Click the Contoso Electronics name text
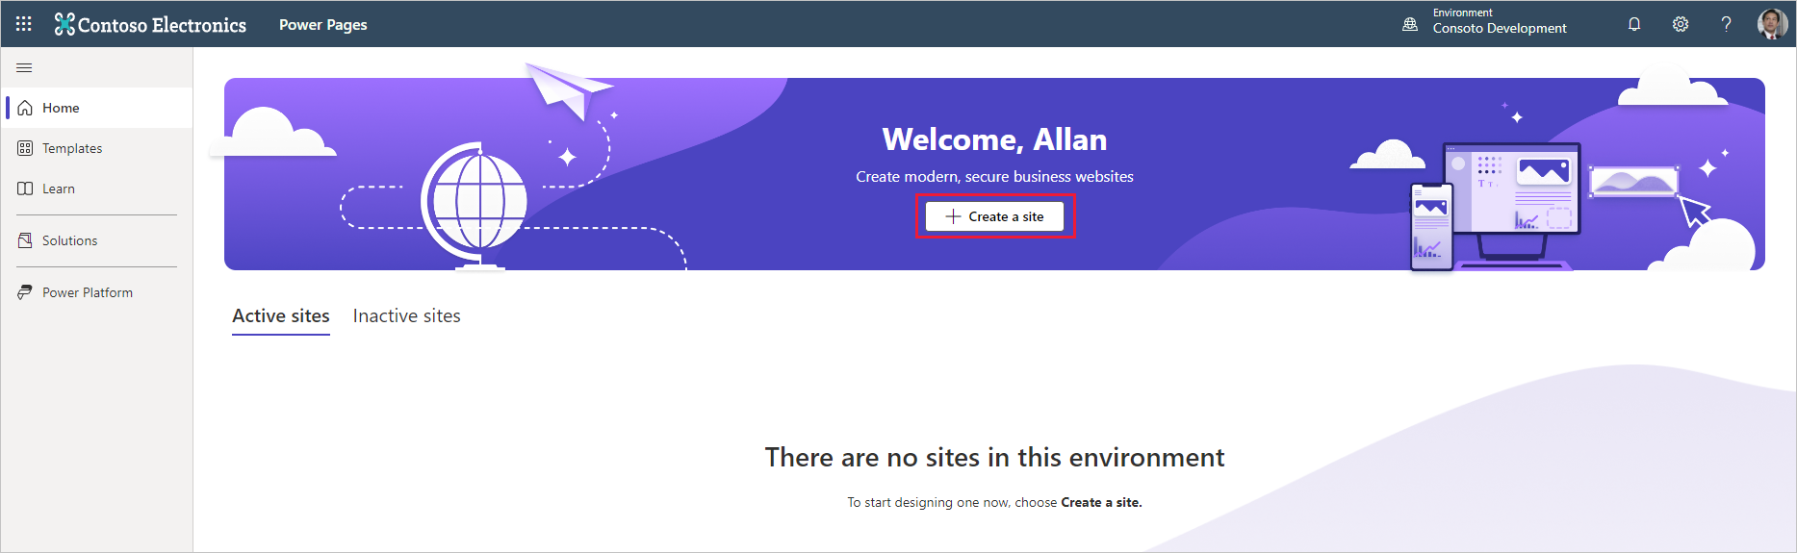Image resolution: width=1797 pixels, height=553 pixels. 162,25
